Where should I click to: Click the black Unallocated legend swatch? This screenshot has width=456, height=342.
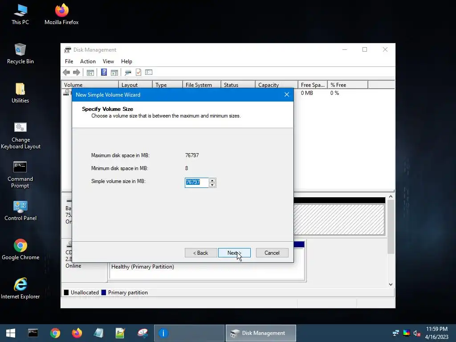click(x=66, y=292)
